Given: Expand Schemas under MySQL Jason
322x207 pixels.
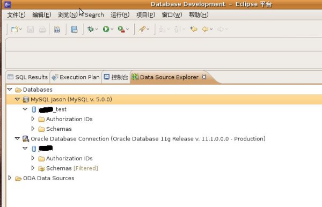Looking at the screenshot, I should click(33, 129).
